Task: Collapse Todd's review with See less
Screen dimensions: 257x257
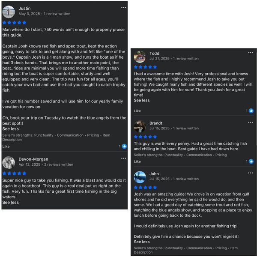Action: coord(142,100)
